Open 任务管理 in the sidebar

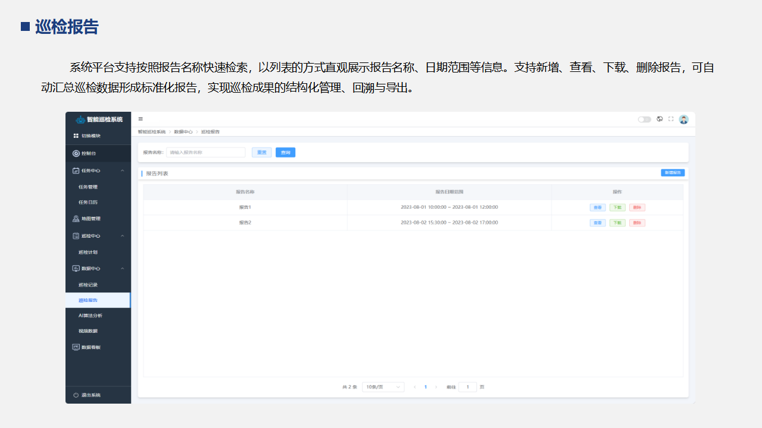coord(88,187)
